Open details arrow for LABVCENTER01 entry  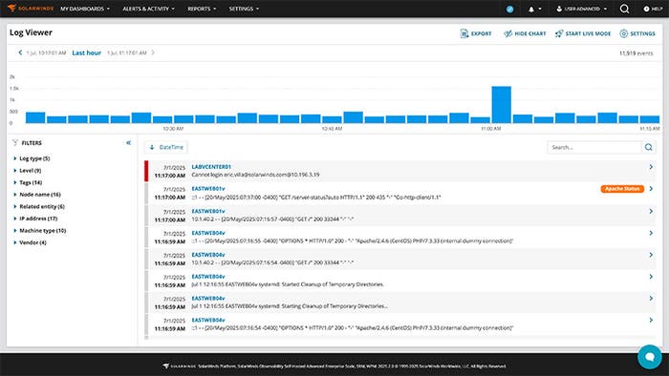pos(651,167)
